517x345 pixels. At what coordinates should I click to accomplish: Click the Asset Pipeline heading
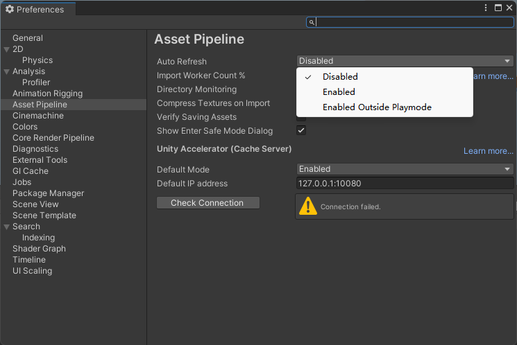click(199, 39)
